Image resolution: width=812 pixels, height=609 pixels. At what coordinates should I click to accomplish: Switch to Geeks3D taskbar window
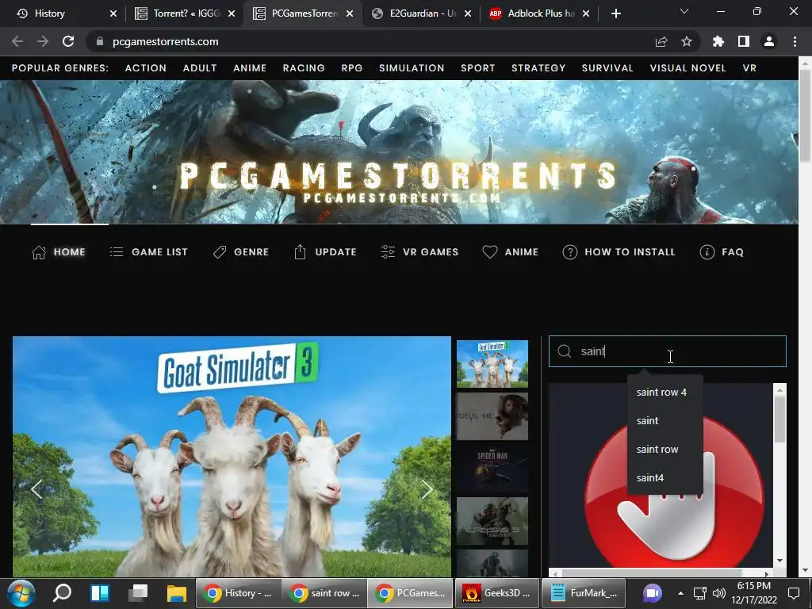[496, 593]
